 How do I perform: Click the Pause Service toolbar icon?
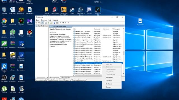click(66, 23)
